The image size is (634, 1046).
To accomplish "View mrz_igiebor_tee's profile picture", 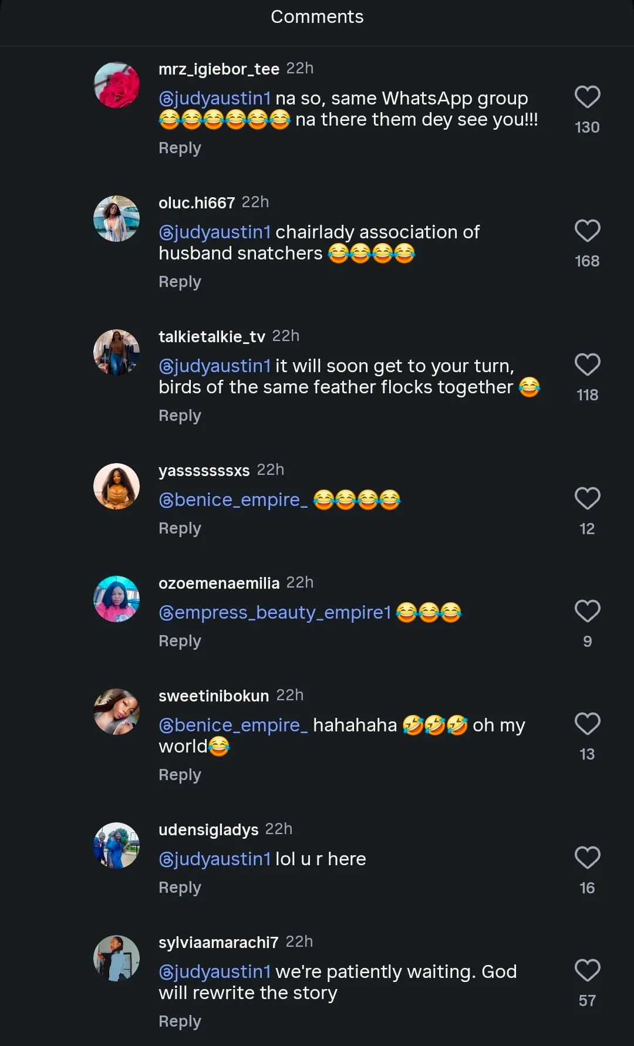I will coord(117,85).
